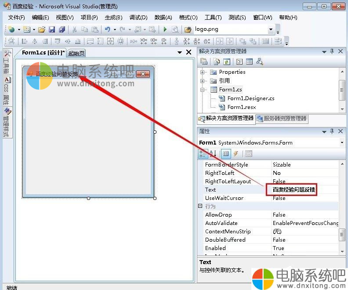Toggle the Properties view button in the grid

[226, 153]
